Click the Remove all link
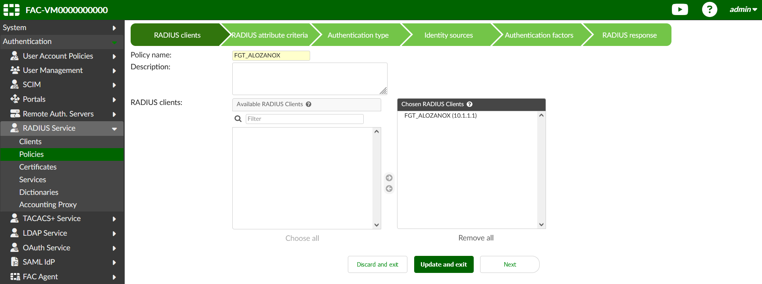The height and width of the screenshot is (284, 762). [x=476, y=238]
